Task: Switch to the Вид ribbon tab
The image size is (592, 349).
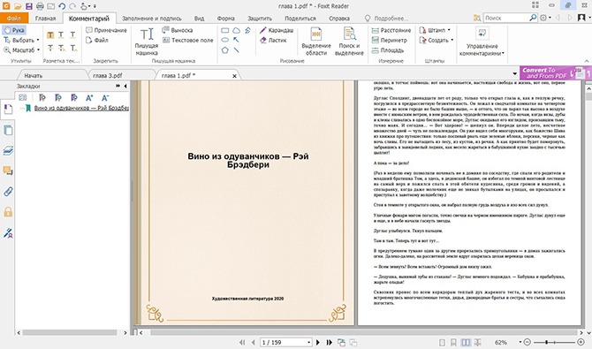Action: [x=199, y=19]
